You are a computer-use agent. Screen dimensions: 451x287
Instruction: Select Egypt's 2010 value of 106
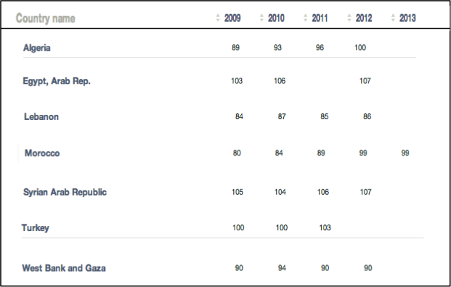(x=280, y=81)
